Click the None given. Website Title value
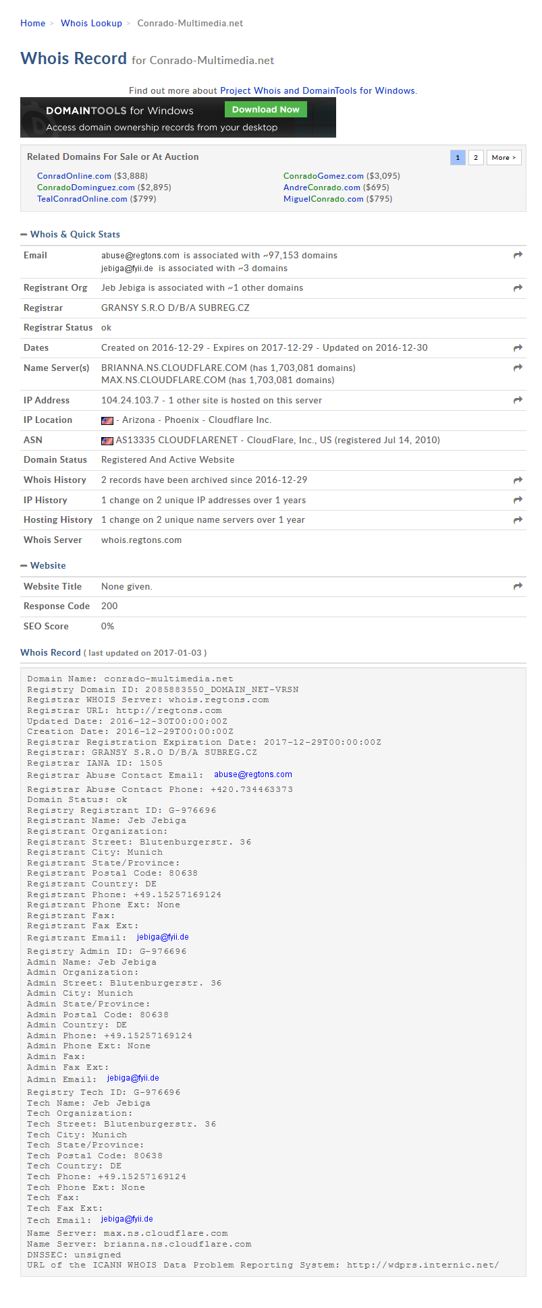The height and width of the screenshot is (1308, 542). [127, 587]
